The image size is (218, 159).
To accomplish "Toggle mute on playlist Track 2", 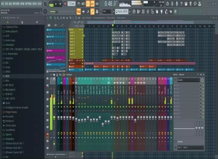I will [82, 32].
